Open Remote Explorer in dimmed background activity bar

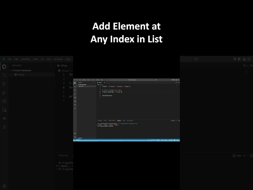(x=4, y=110)
